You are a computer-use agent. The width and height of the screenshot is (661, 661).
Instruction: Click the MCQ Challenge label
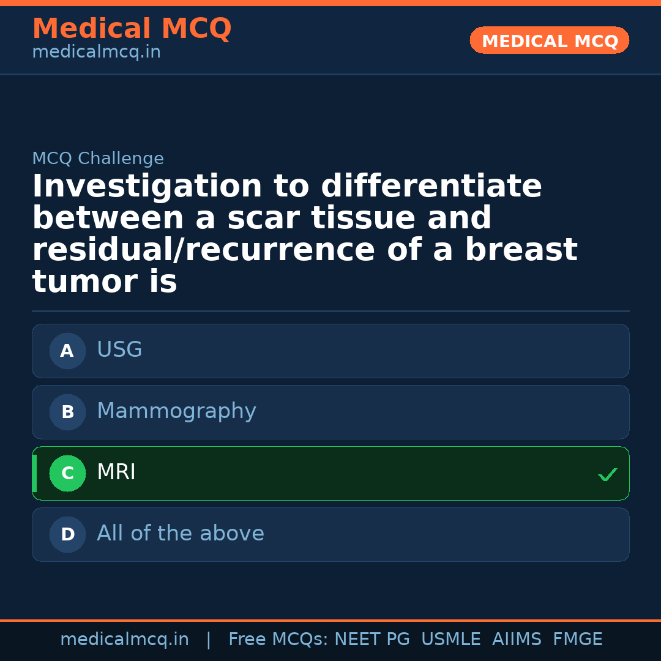pyautogui.click(x=98, y=159)
